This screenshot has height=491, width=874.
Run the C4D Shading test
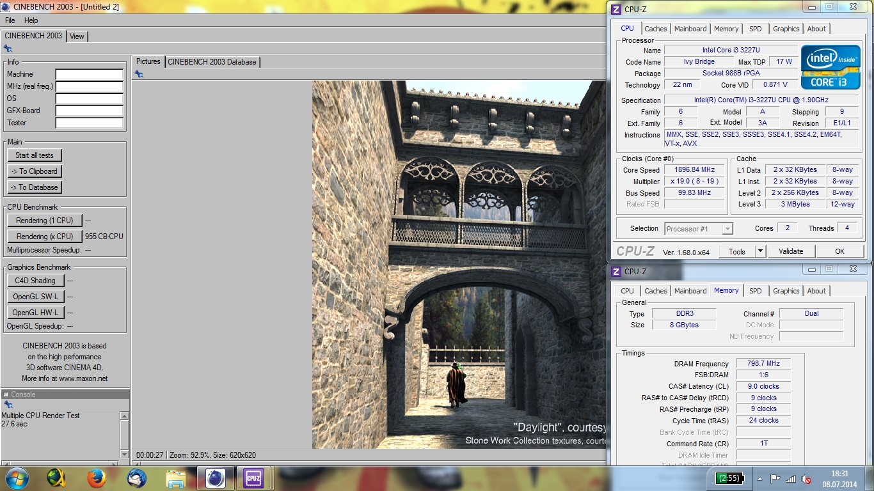pyautogui.click(x=36, y=281)
